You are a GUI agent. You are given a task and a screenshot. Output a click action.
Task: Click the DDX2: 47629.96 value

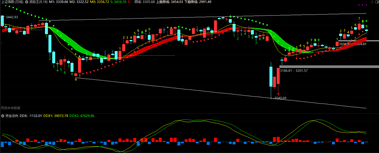(x=82, y=116)
